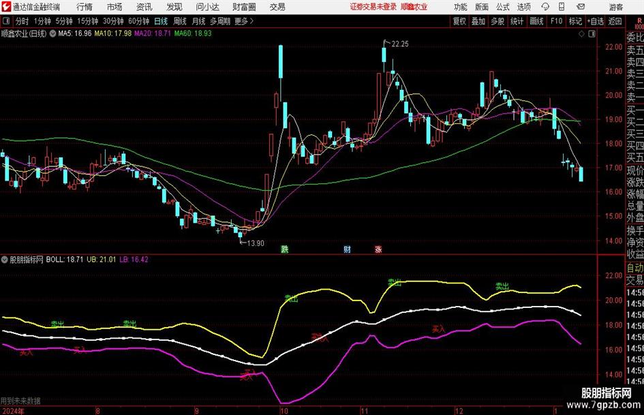
Task: Open the mail envelope icon
Action: point(581,7)
